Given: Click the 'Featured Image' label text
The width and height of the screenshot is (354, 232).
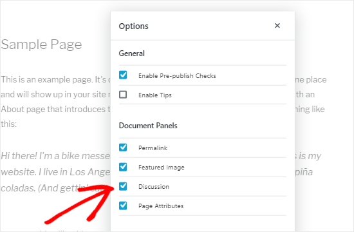Looking at the screenshot, I should click(162, 168).
